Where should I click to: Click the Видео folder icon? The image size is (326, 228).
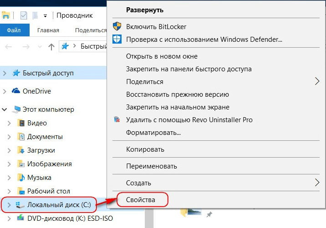20,123
